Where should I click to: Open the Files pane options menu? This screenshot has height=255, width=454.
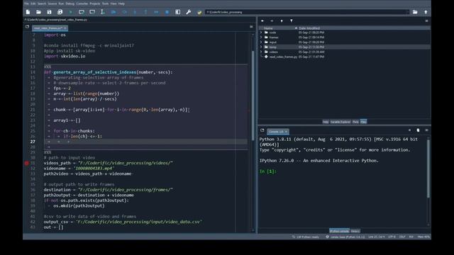pyautogui.click(x=426, y=21)
